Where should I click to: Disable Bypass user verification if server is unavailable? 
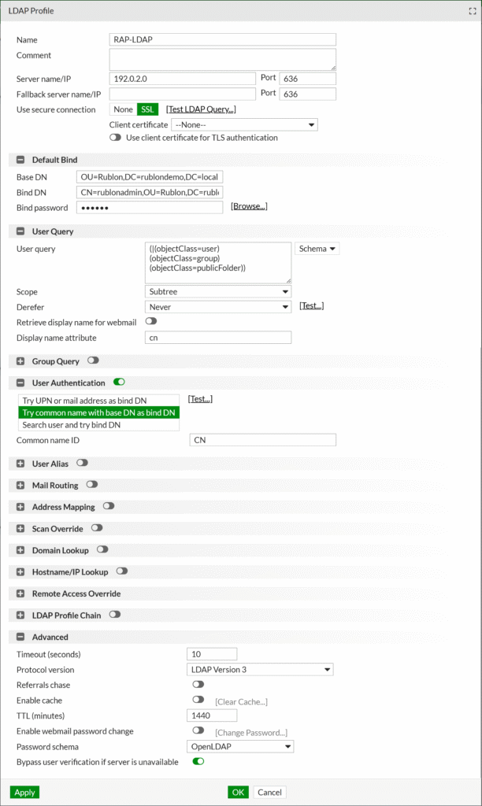click(x=198, y=762)
